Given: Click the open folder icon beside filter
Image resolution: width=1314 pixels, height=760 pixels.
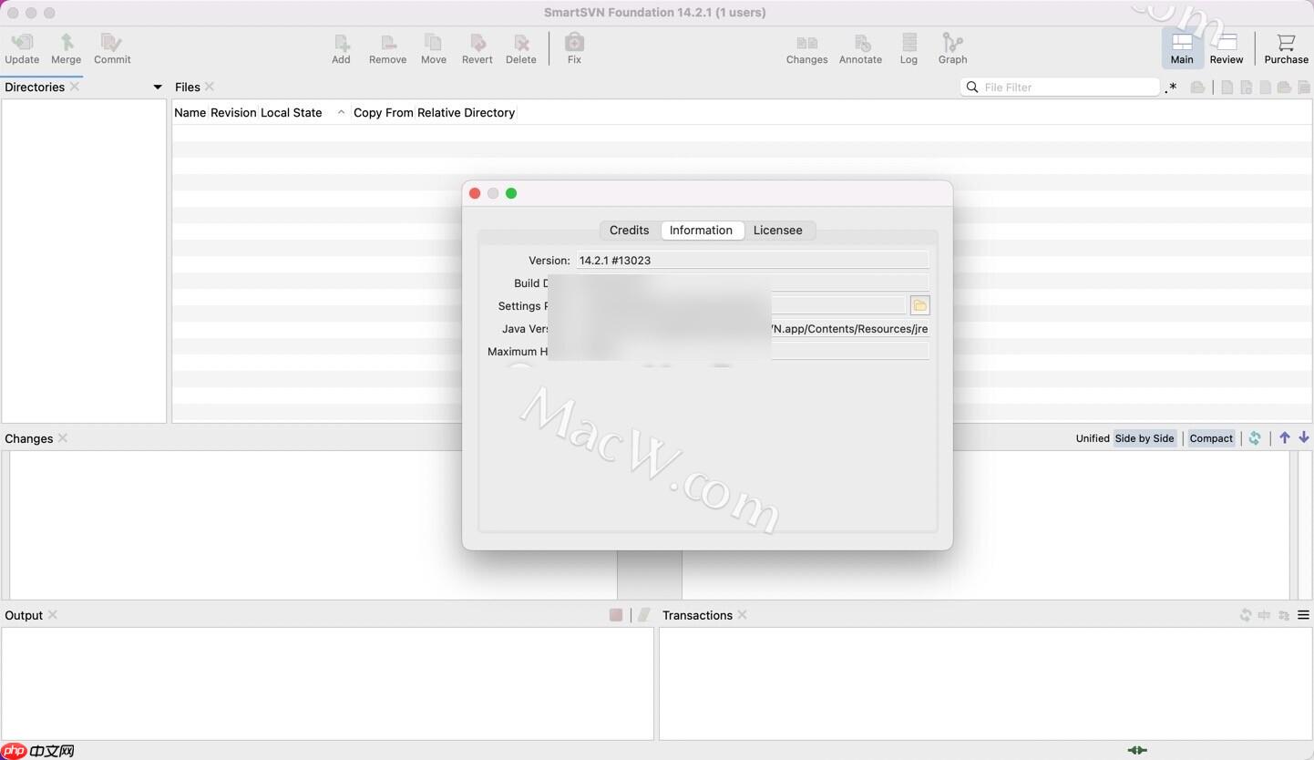Looking at the screenshot, I should [1197, 87].
